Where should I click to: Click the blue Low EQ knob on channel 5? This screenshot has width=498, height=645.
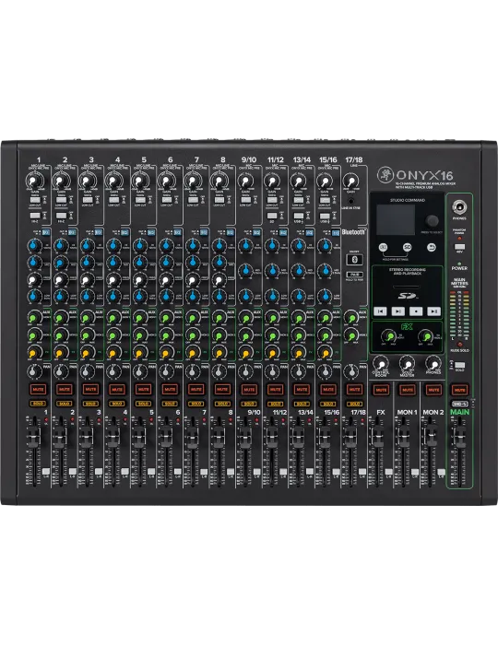click(139, 296)
